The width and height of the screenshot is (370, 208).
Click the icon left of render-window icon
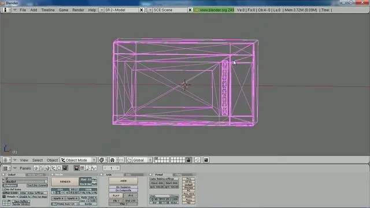coord(198,160)
